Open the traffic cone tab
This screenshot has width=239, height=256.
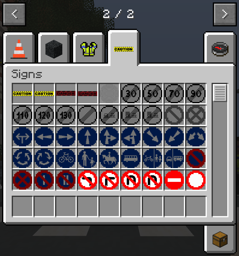(x=19, y=48)
